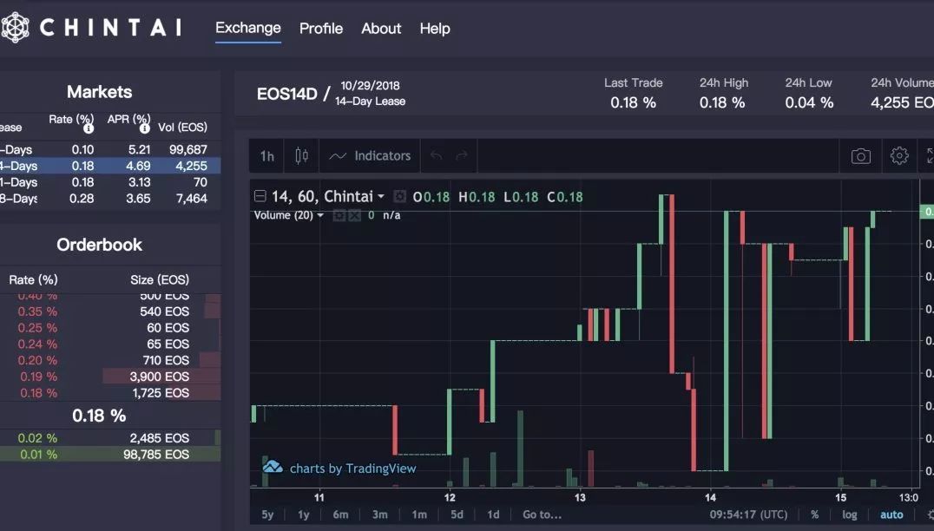
Task: Open chart settings via the gear icon
Action: [898, 155]
